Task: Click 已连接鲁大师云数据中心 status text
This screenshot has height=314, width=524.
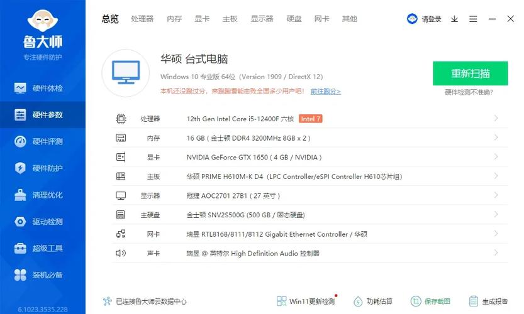Action: (151, 301)
